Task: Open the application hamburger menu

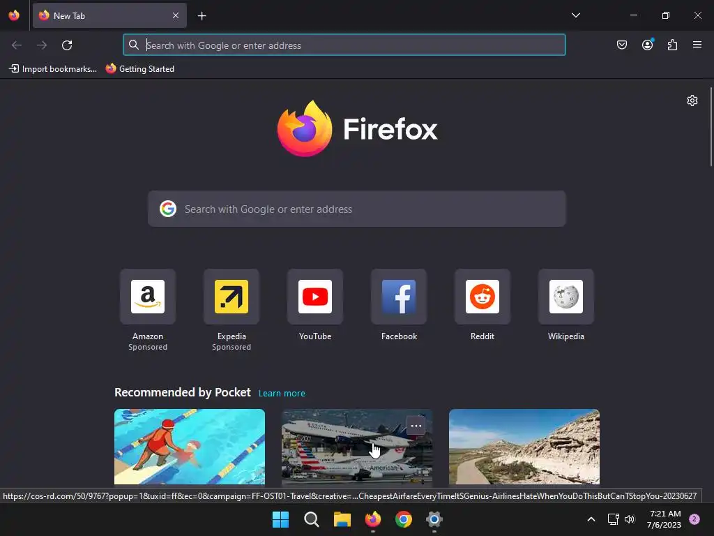Action: click(x=697, y=45)
